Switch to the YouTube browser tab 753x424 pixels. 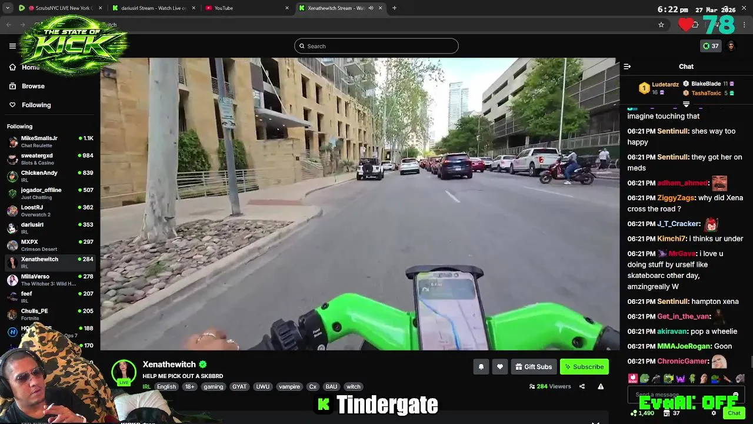tap(246, 8)
